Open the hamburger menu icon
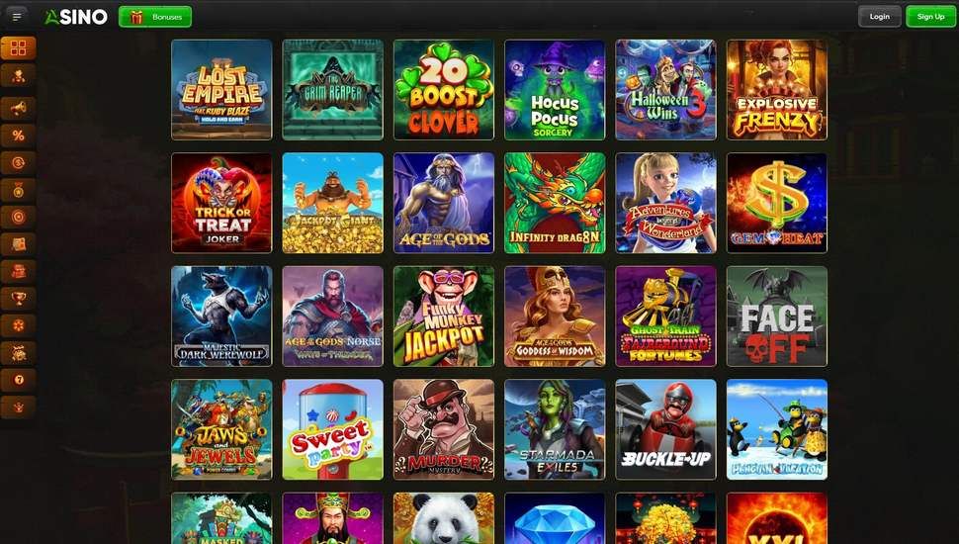Image resolution: width=959 pixels, height=544 pixels. [x=17, y=17]
